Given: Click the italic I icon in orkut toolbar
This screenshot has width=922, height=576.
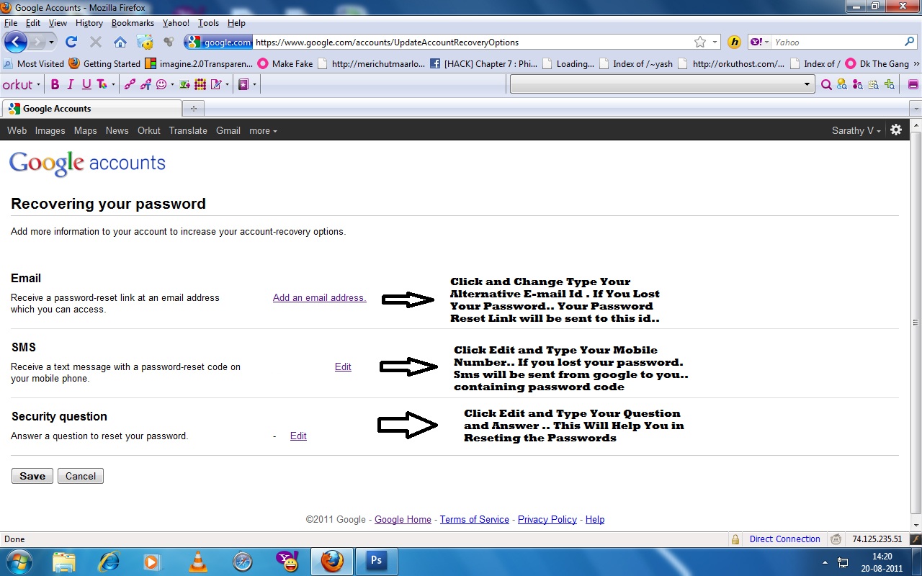Looking at the screenshot, I should pos(71,84).
